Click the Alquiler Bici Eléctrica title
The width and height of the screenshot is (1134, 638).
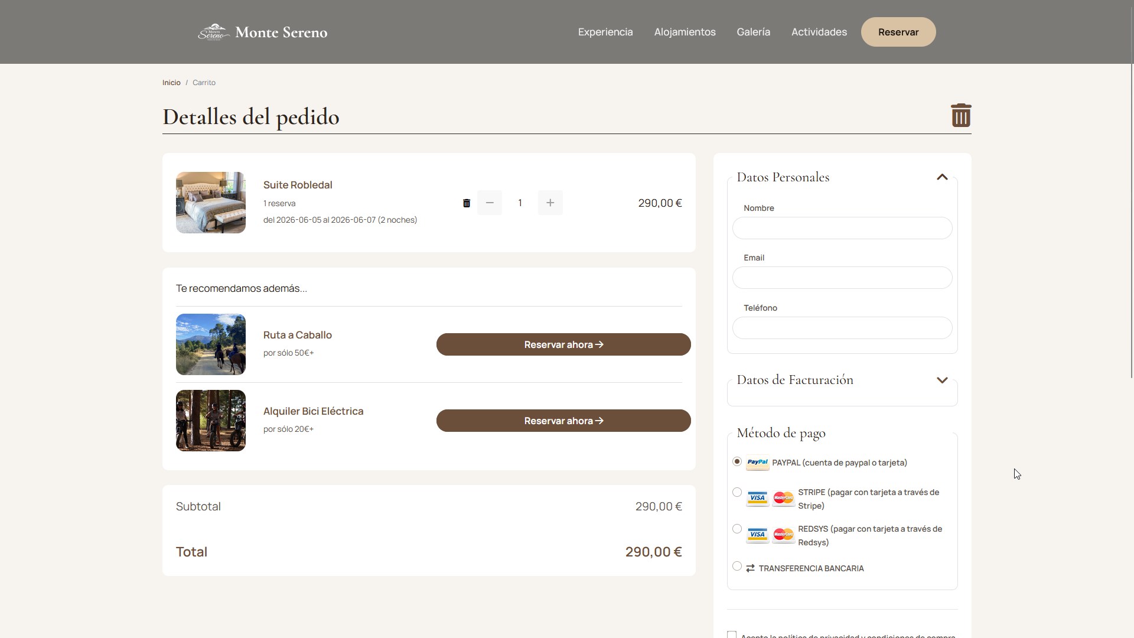pyautogui.click(x=313, y=411)
